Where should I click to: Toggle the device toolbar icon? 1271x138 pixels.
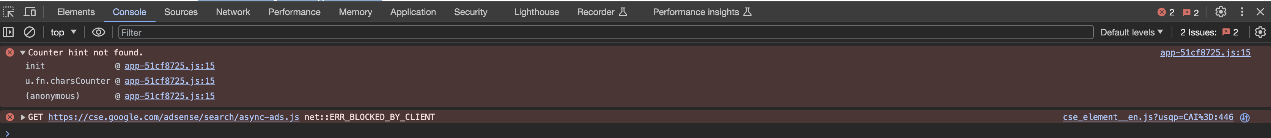(30, 12)
